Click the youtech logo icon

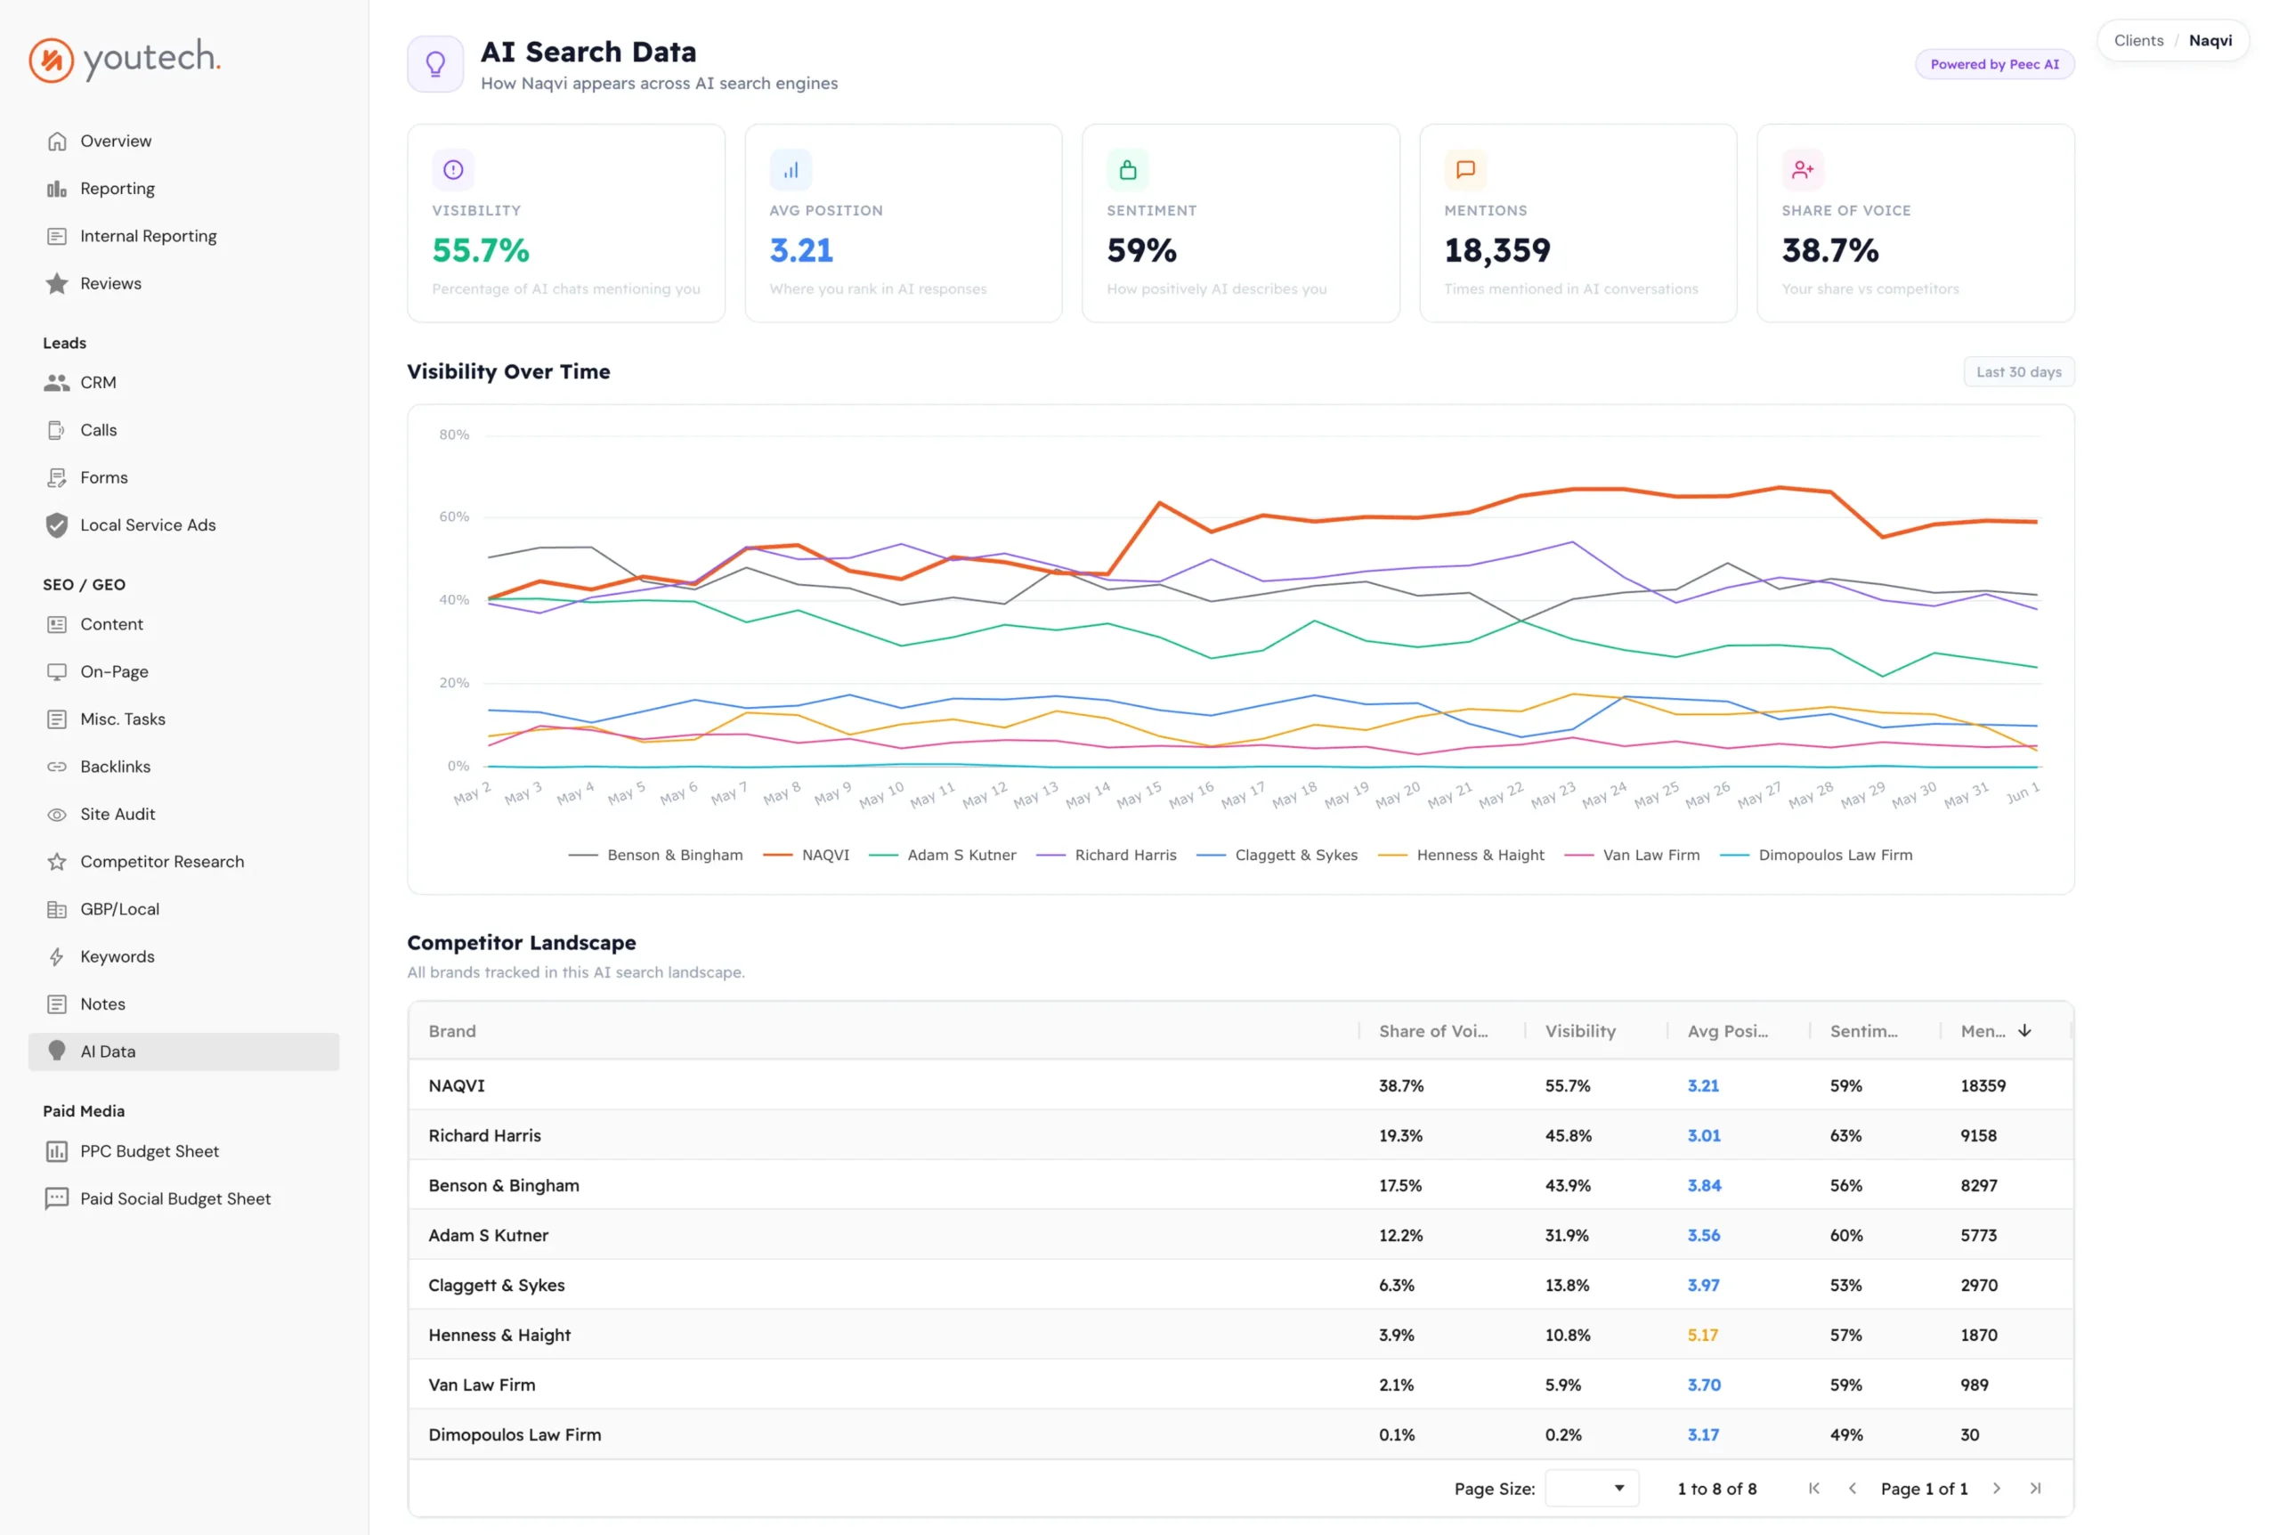pyautogui.click(x=51, y=60)
